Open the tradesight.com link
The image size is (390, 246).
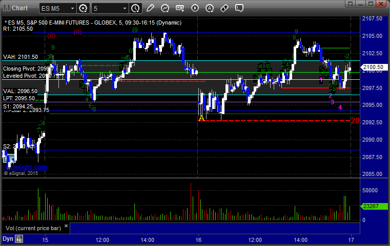point(25,167)
